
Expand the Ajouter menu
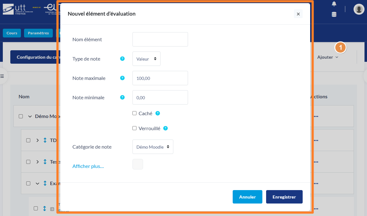(328, 57)
